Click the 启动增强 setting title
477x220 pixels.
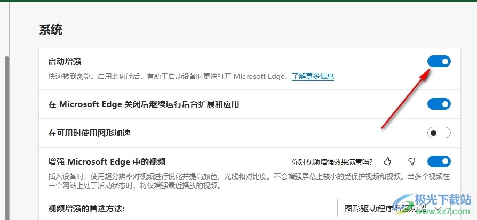pyautogui.click(x=65, y=62)
